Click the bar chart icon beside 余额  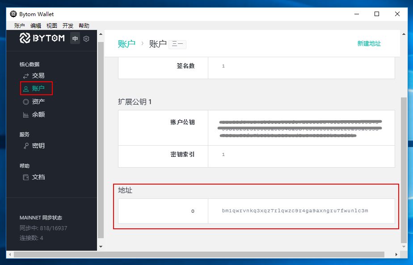26,114
